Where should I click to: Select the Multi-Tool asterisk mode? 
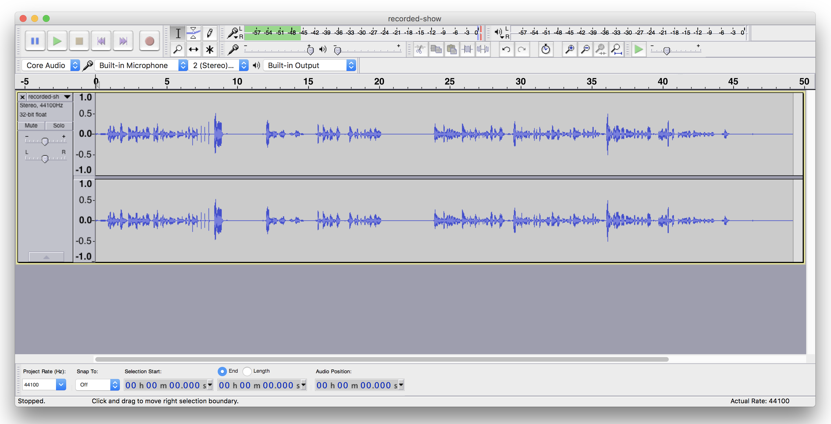209,49
